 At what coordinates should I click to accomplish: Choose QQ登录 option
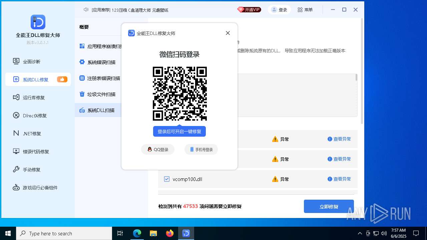158,150
